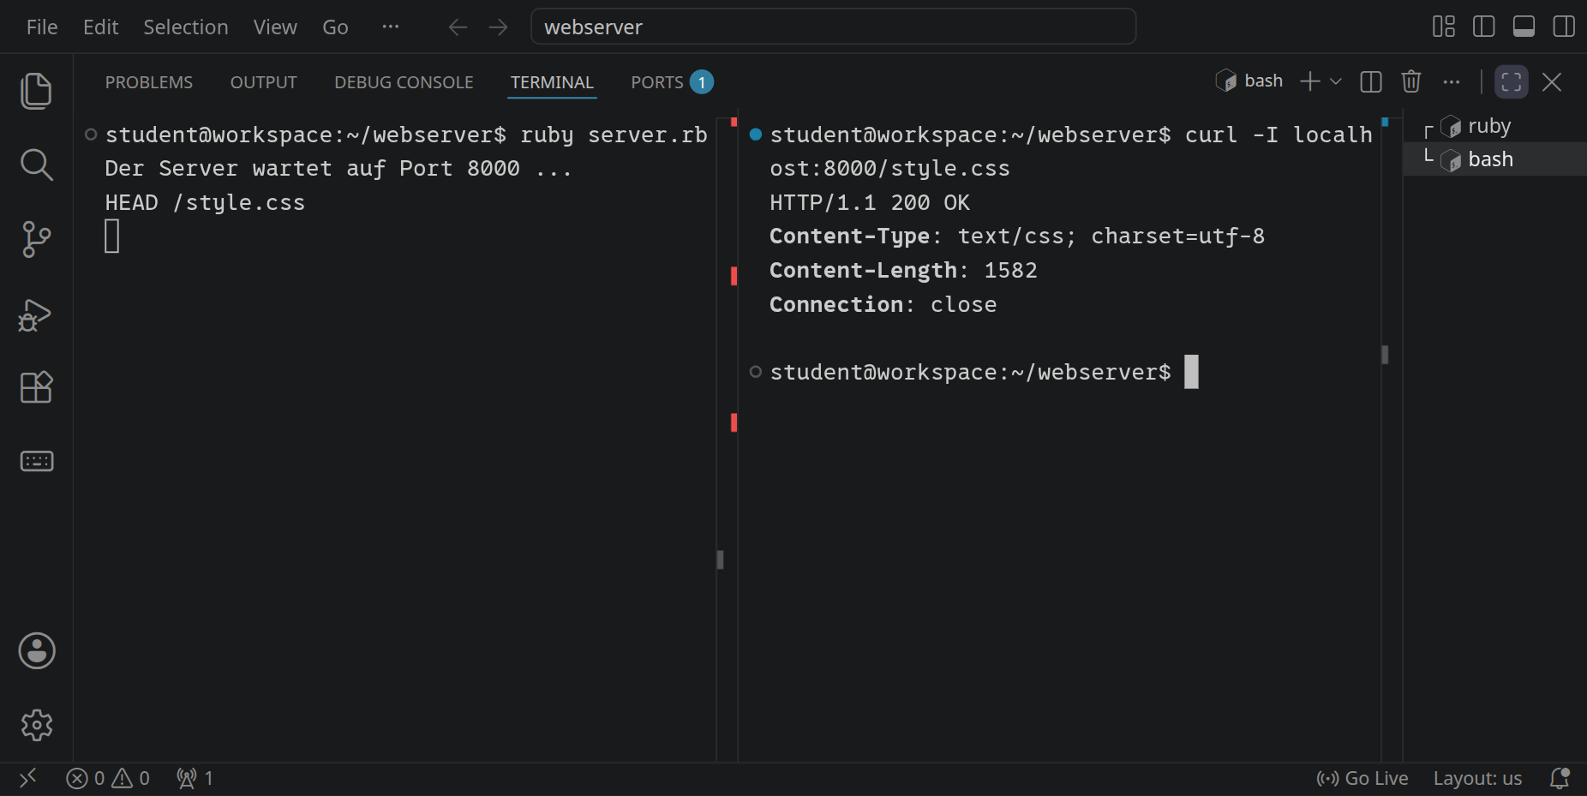The height and width of the screenshot is (796, 1587).
Task: Go back in navigation history
Action: (x=458, y=27)
